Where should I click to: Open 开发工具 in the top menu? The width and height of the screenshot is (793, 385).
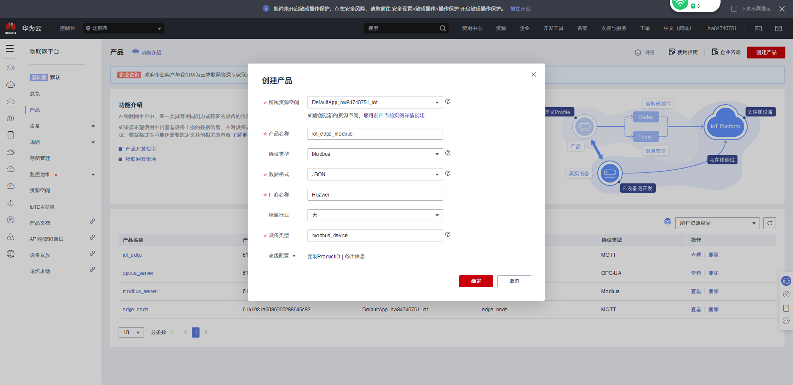(x=553, y=28)
